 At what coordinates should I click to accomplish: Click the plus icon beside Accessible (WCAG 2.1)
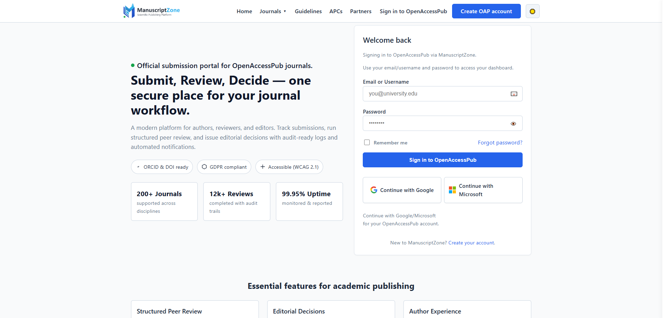[x=263, y=167]
